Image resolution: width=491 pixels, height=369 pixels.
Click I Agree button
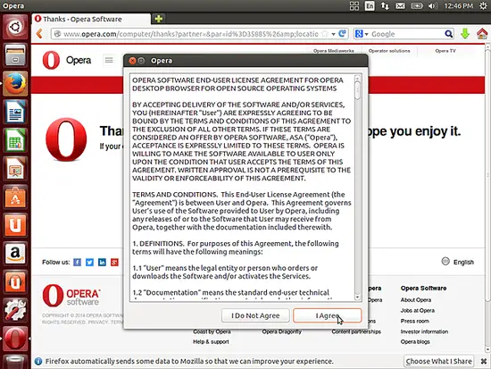tap(328, 315)
